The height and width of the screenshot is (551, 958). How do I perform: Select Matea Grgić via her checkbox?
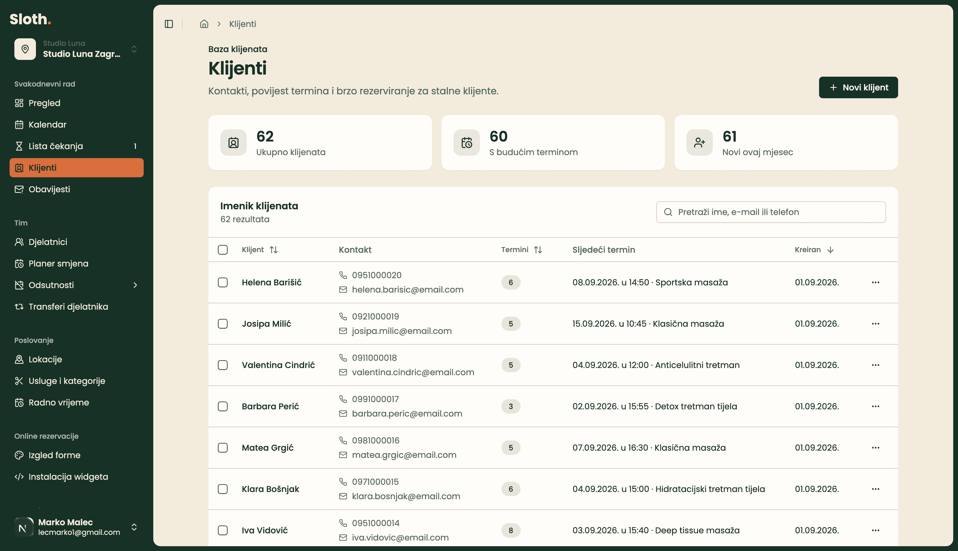click(223, 448)
